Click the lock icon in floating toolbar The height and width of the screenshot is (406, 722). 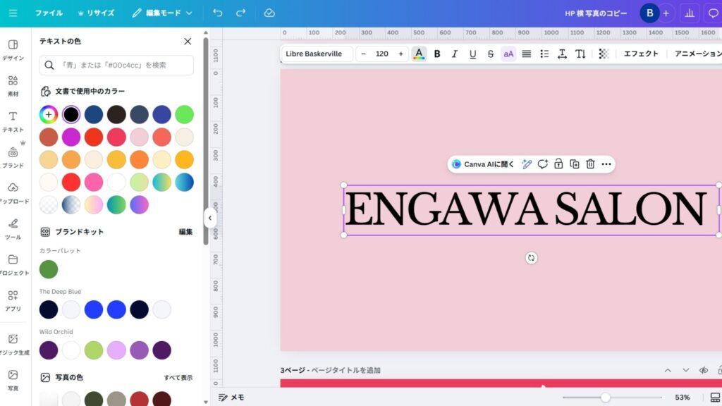[558, 164]
